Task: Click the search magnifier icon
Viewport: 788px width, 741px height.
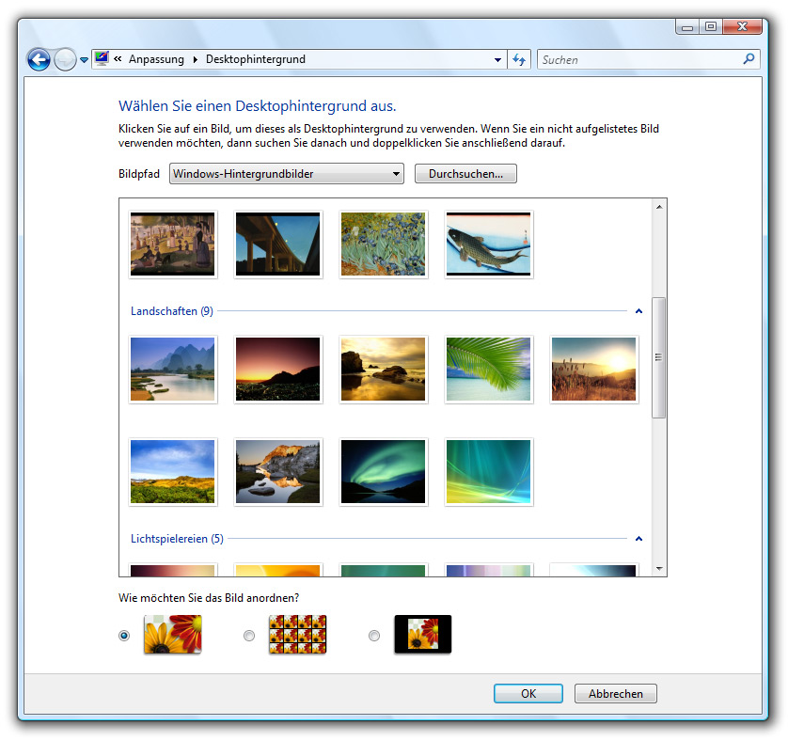Action: click(749, 59)
